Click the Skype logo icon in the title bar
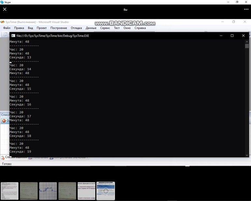Image resolution: width=251 pixels, height=201 pixels. [x=2, y=2]
